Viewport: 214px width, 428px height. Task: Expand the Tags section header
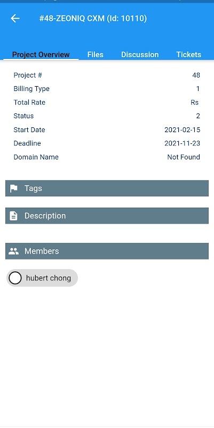click(x=107, y=188)
